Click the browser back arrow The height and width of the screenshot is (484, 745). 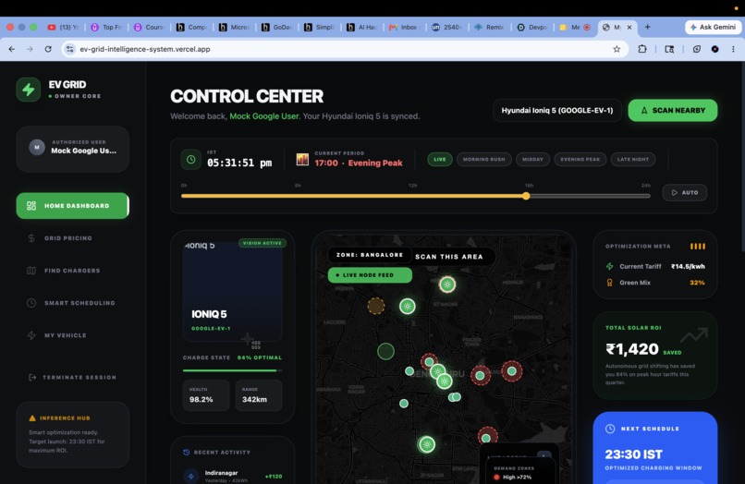(12, 49)
